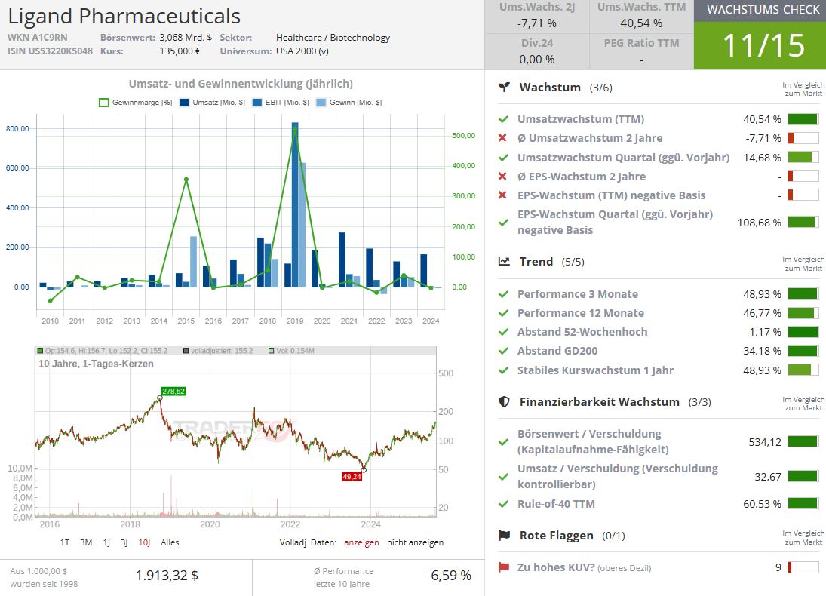The height and width of the screenshot is (596, 826).
Task: Switch the price chart to 3M range
Action: coord(86,542)
